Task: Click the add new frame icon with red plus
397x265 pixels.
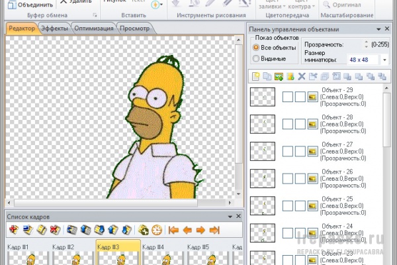Action: coord(14,230)
